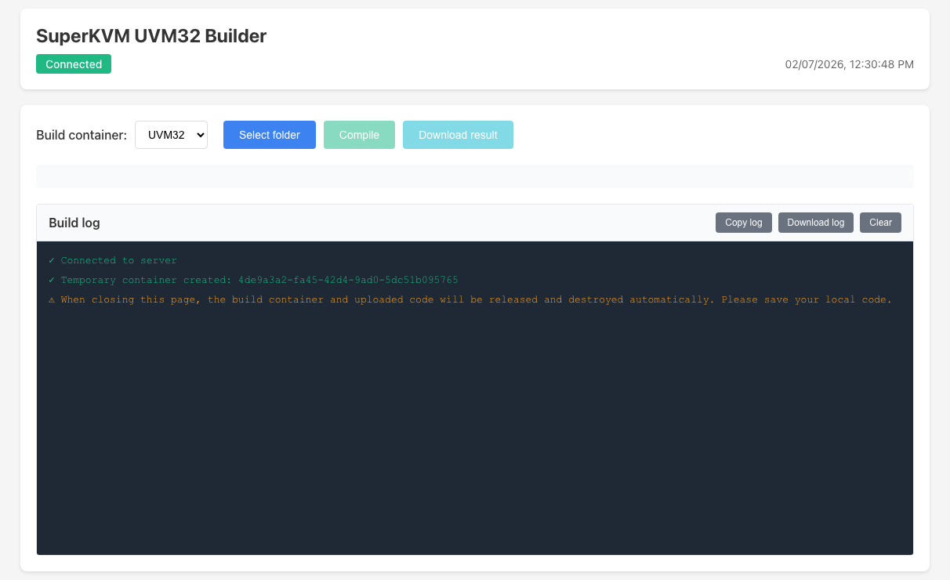Screen dimensions: 950x580
Task: Copy the build log contents
Action: tap(743, 223)
